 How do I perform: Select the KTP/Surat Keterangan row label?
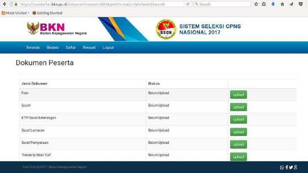coord(39,118)
